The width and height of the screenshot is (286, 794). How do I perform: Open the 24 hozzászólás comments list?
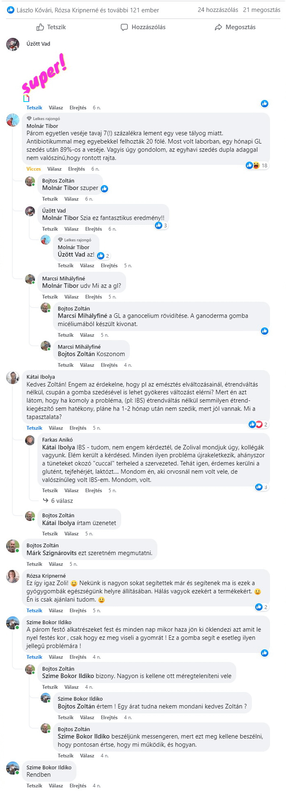pyautogui.click(x=218, y=10)
